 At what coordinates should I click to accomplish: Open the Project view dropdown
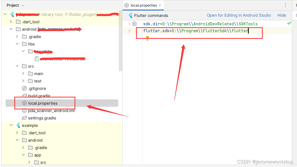(x=15, y=5)
